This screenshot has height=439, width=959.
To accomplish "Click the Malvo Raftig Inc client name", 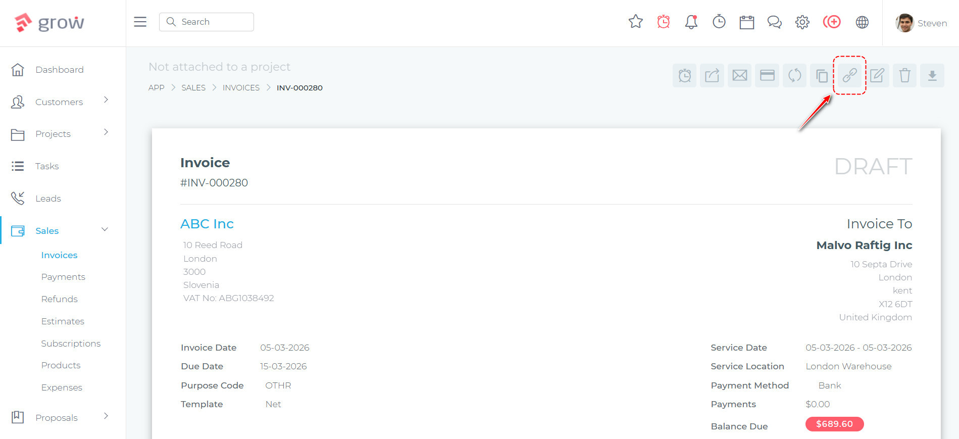I will click(864, 245).
